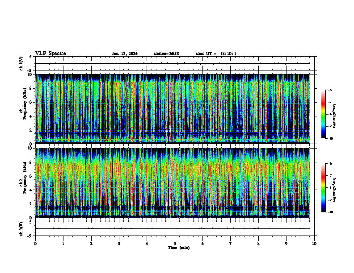Click the "-10" label on ch.2 color bar
The width and height of the screenshot is (354, 273).
click(x=330, y=212)
